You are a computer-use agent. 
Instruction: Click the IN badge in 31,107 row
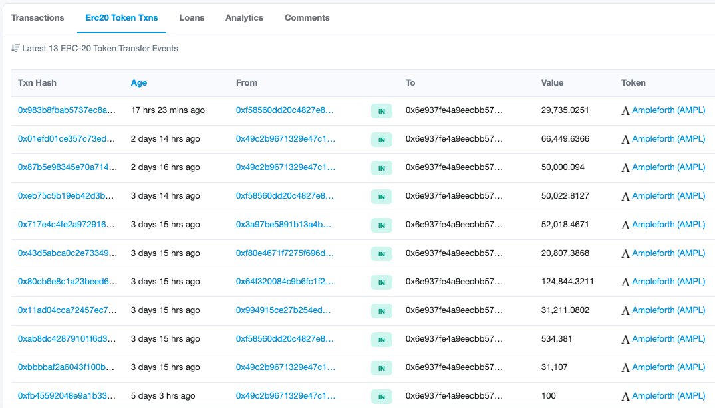pyautogui.click(x=382, y=368)
